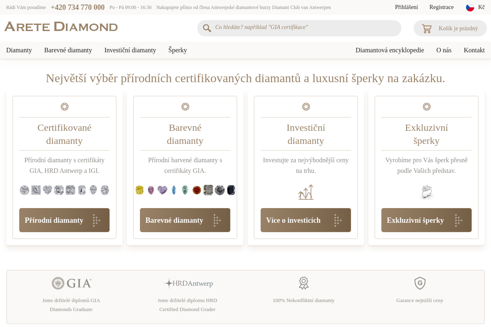Click the Czech flag language icon
Screen dimensions: 491x327
tap(470, 7)
